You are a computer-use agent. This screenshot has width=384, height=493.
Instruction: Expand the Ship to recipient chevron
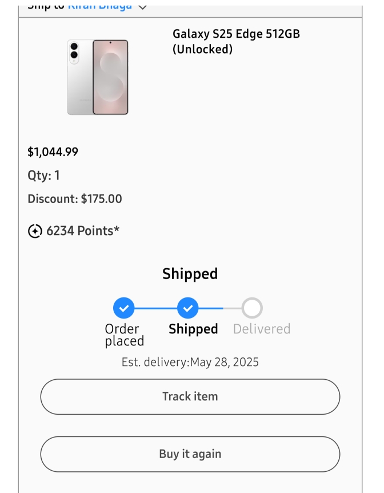point(142,6)
